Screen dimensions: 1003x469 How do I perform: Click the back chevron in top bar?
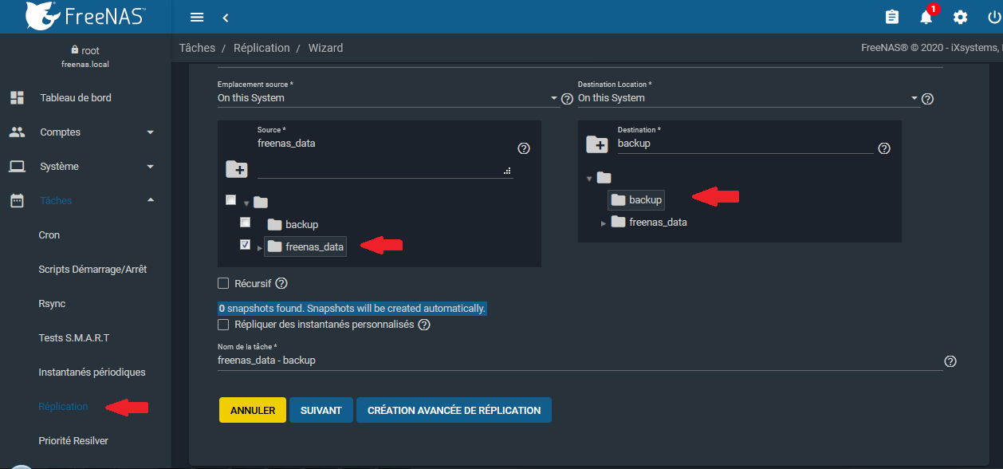(x=226, y=17)
